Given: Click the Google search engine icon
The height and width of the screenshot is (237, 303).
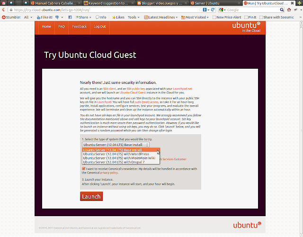Looking at the screenshot, I should pyautogui.click(x=221, y=10).
